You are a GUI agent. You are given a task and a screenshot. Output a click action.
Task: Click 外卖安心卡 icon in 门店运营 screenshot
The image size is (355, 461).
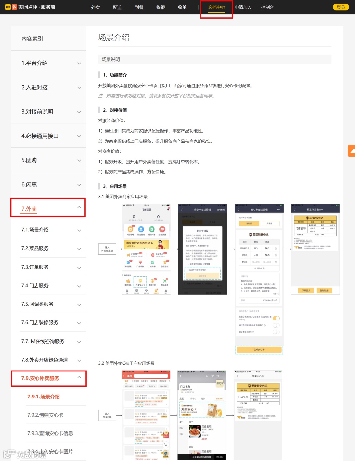140,282
